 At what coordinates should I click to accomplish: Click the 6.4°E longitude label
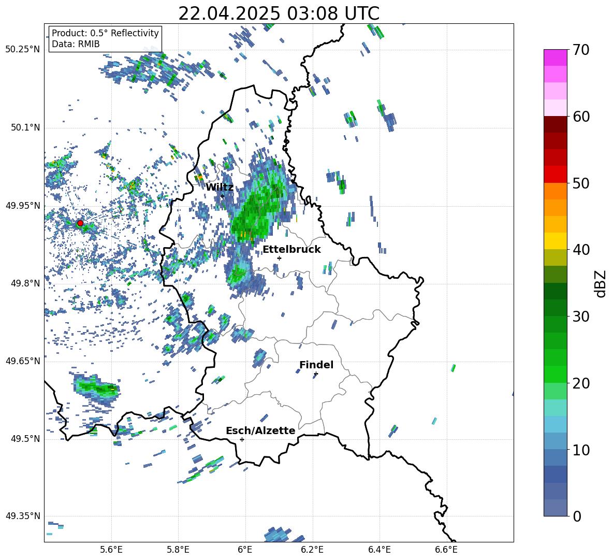tap(379, 550)
